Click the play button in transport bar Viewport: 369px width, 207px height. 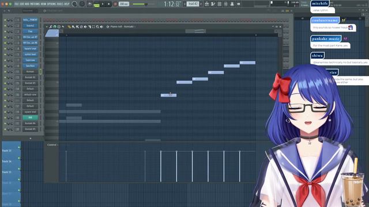click(103, 4)
